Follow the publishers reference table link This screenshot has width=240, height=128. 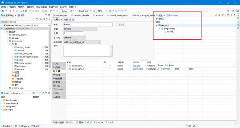point(138,69)
